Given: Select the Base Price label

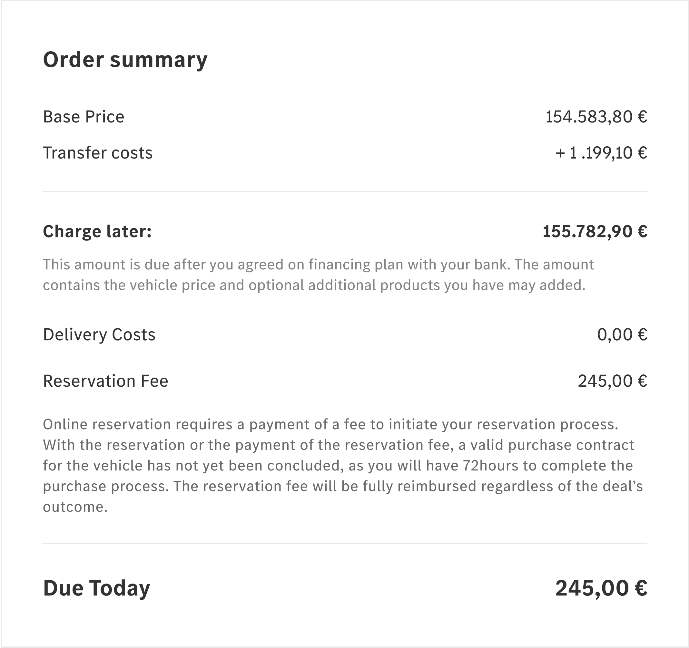Looking at the screenshot, I should (x=84, y=117).
